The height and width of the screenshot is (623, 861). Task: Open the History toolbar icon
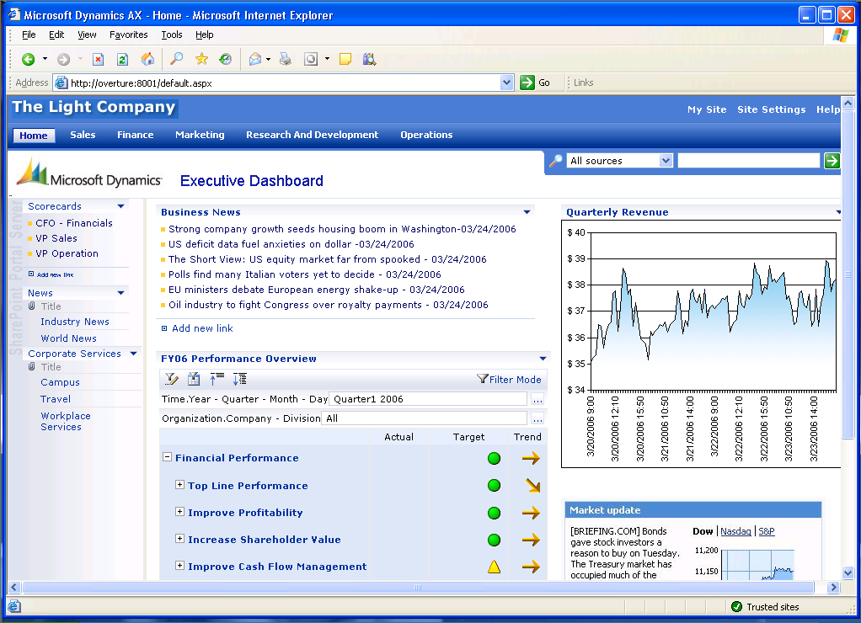point(225,59)
